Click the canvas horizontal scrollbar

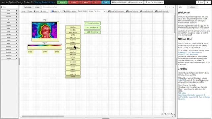pos(43,116)
